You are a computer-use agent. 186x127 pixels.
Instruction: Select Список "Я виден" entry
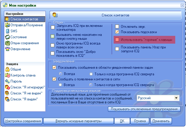click(x=22, y=99)
